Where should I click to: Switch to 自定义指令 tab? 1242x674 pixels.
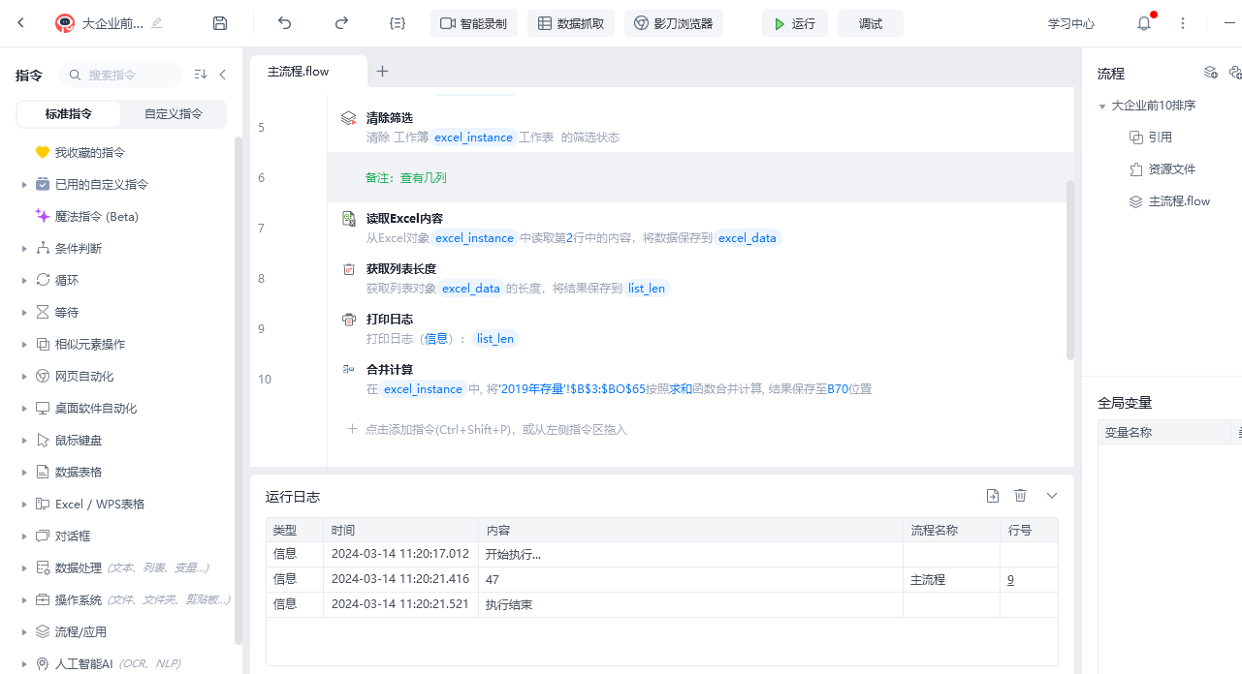click(x=174, y=113)
